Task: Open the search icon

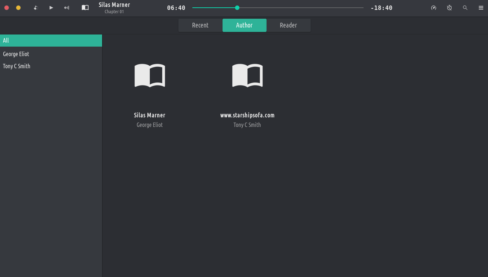Action: point(465,8)
